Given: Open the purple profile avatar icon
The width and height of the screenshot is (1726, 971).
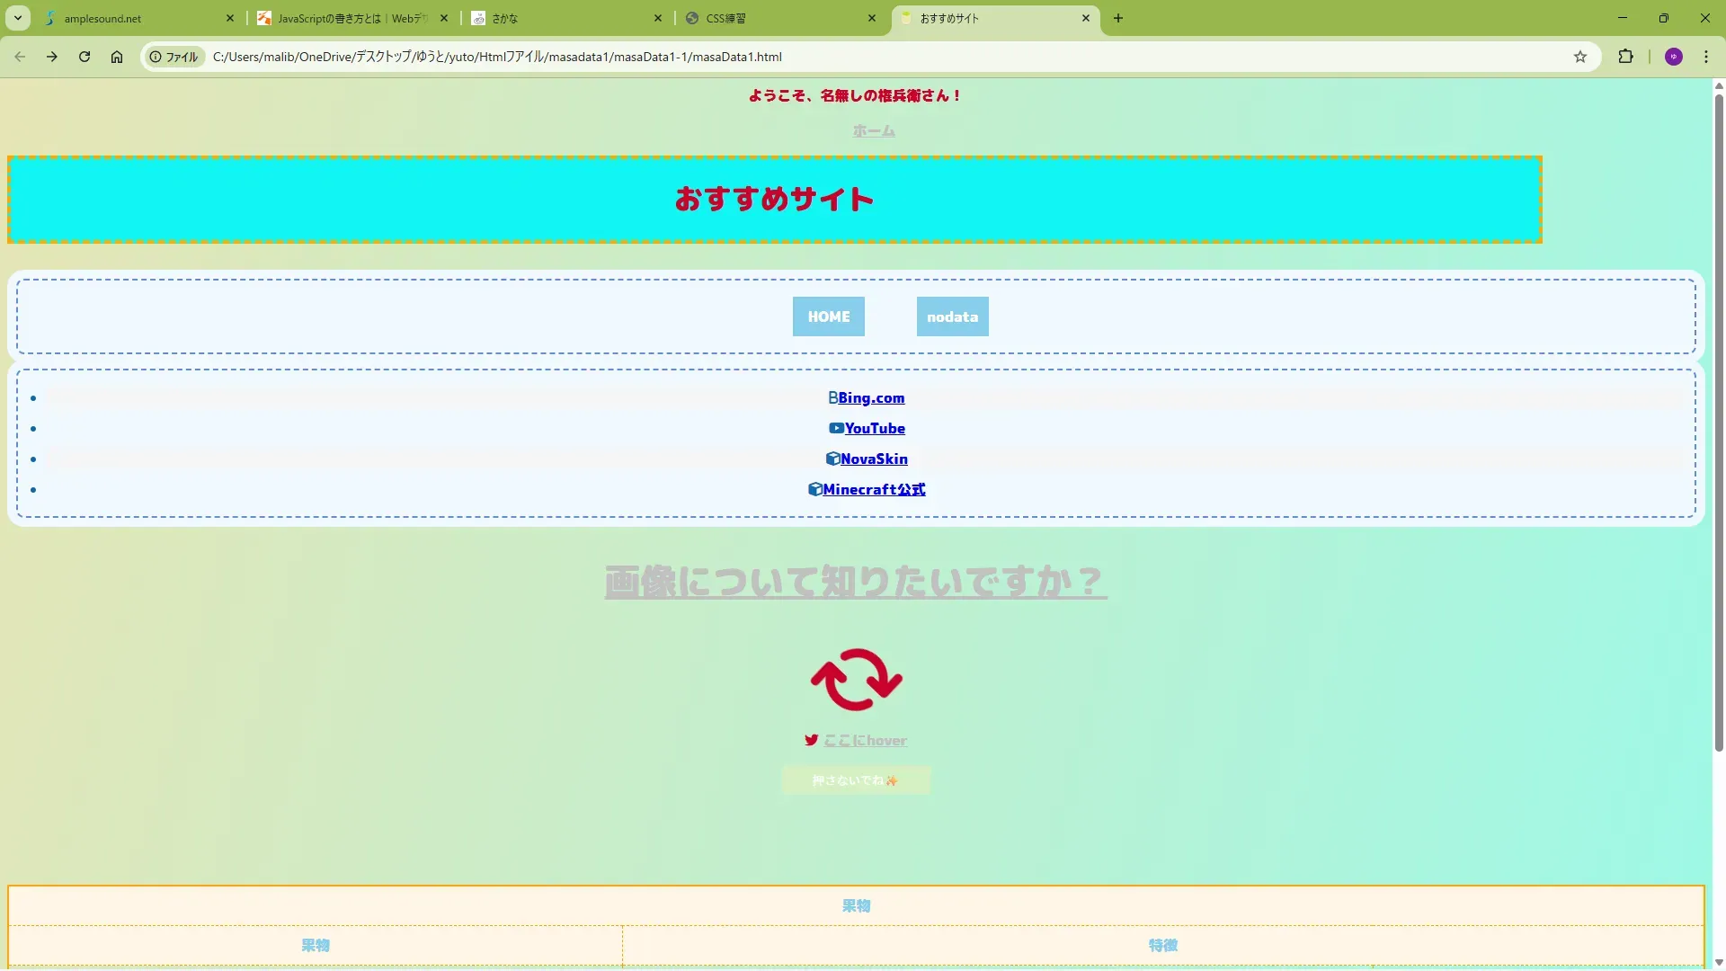Looking at the screenshot, I should [x=1673, y=57].
